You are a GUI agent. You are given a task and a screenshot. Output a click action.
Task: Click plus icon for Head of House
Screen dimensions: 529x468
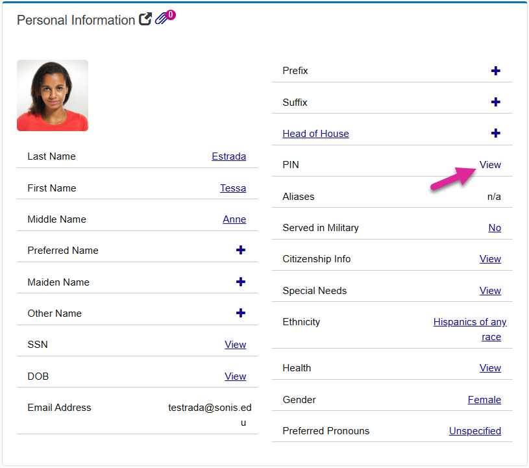(495, 133)
